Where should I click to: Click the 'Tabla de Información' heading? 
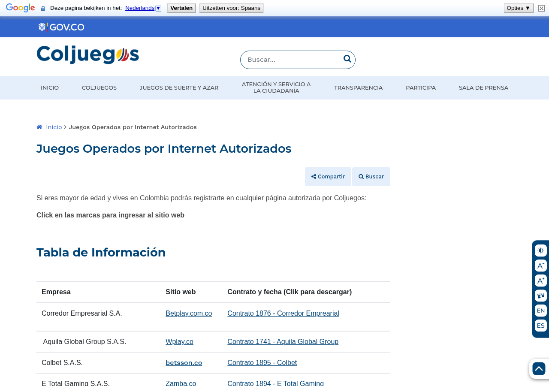[101, 252]
